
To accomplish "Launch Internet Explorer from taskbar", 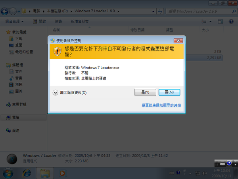I will point(27,173).
